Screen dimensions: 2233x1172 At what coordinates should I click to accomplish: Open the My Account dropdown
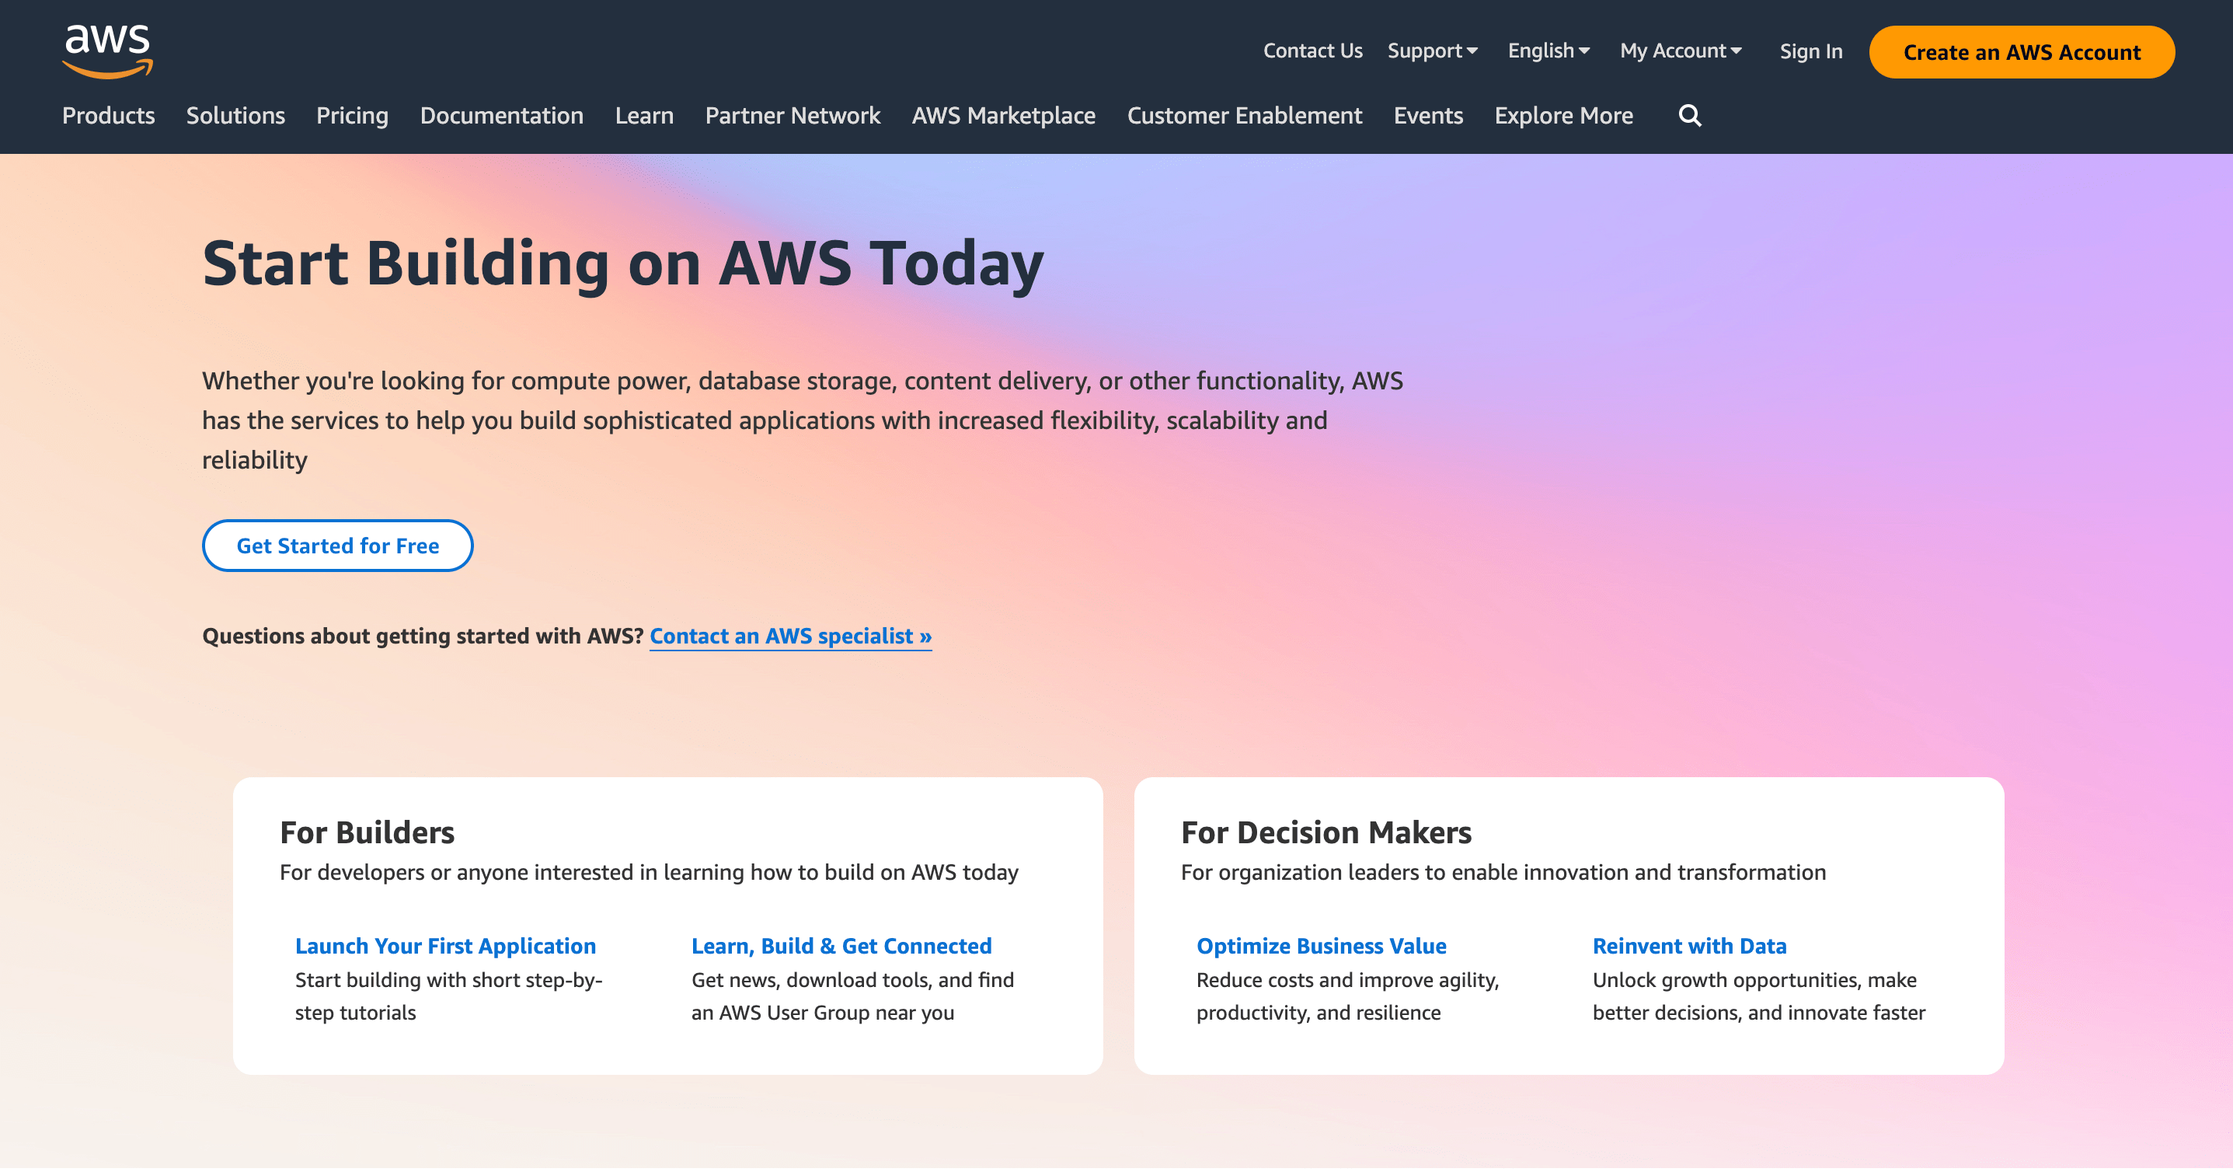pos(1681,51)
